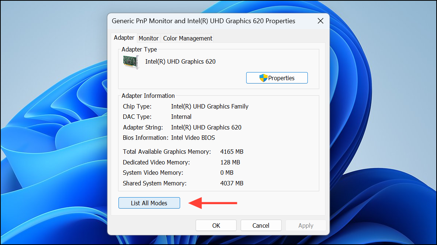Image resolution: width=437 pixels, height=245 pixels.
Task: Open the Color Management tab
Action: pyautogui.click(x=187, y=38)
